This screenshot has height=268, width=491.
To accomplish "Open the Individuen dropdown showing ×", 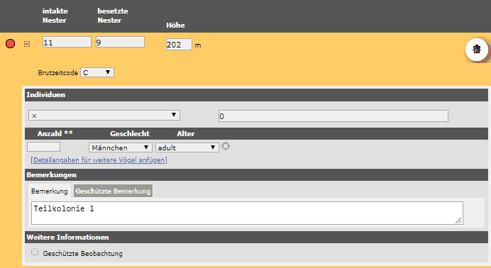I will (x=104, y=116).
